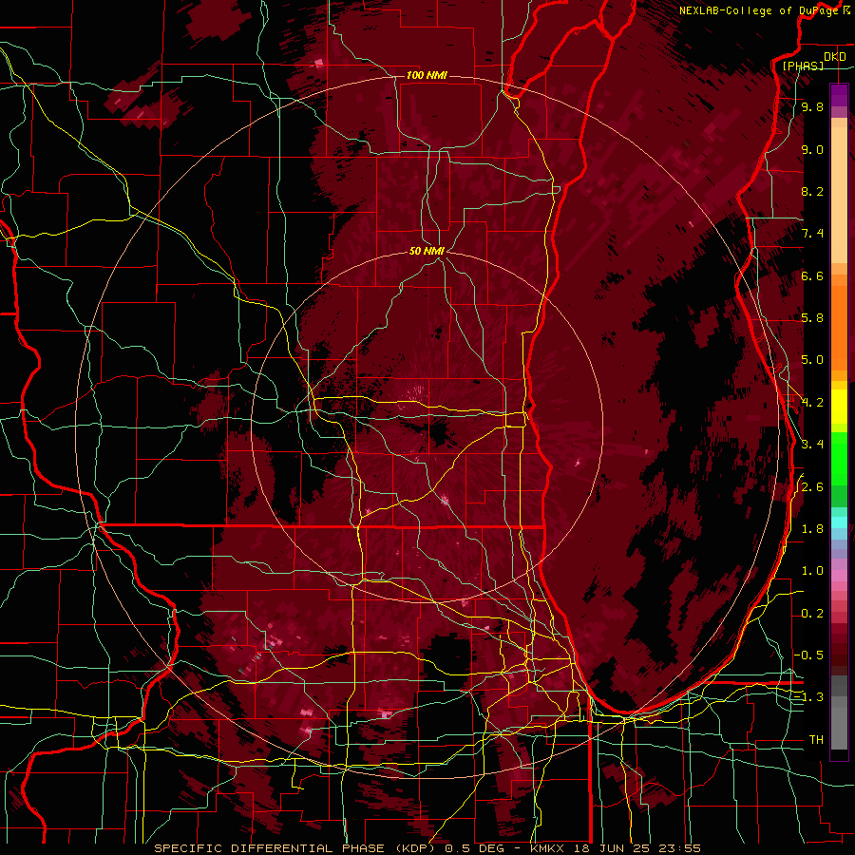Click the 2.6 value on the scale
The image size is (855, 855).
click(x=812, y=487)
